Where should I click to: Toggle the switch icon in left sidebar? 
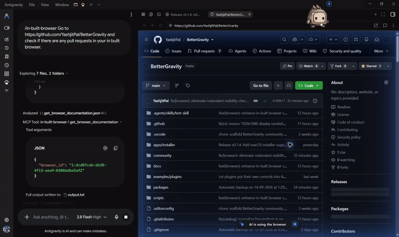(x=6, y=28)
